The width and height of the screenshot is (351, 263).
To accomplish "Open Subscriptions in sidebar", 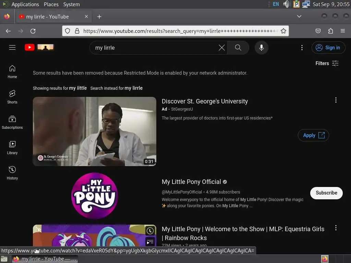I will pos(12,123).
